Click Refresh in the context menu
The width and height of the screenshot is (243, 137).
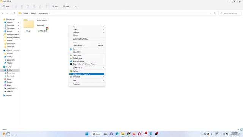[87, 35]
